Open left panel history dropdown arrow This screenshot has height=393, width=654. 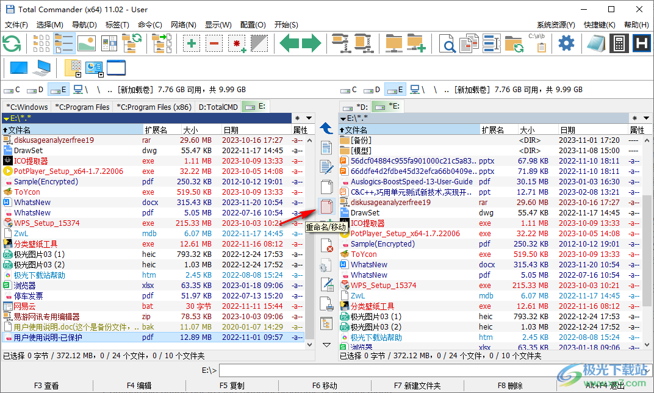[309, 118]
